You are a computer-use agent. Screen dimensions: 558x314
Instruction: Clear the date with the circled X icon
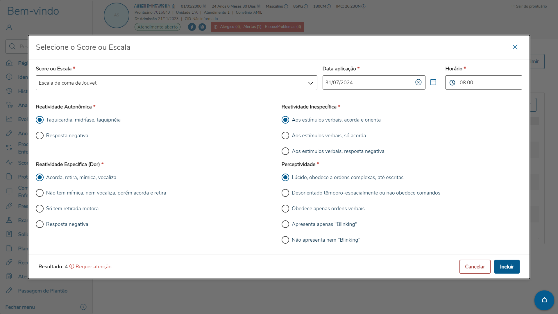tap(418, 82)
